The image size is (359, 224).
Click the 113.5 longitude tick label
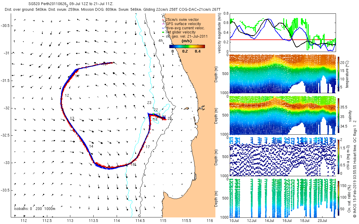click(x=93, y=221)
